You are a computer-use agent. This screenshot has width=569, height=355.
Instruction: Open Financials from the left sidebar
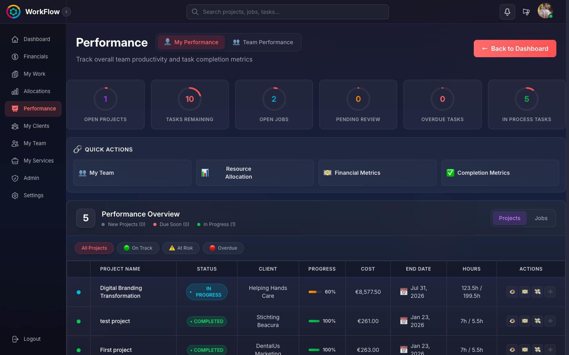(35, 56)
